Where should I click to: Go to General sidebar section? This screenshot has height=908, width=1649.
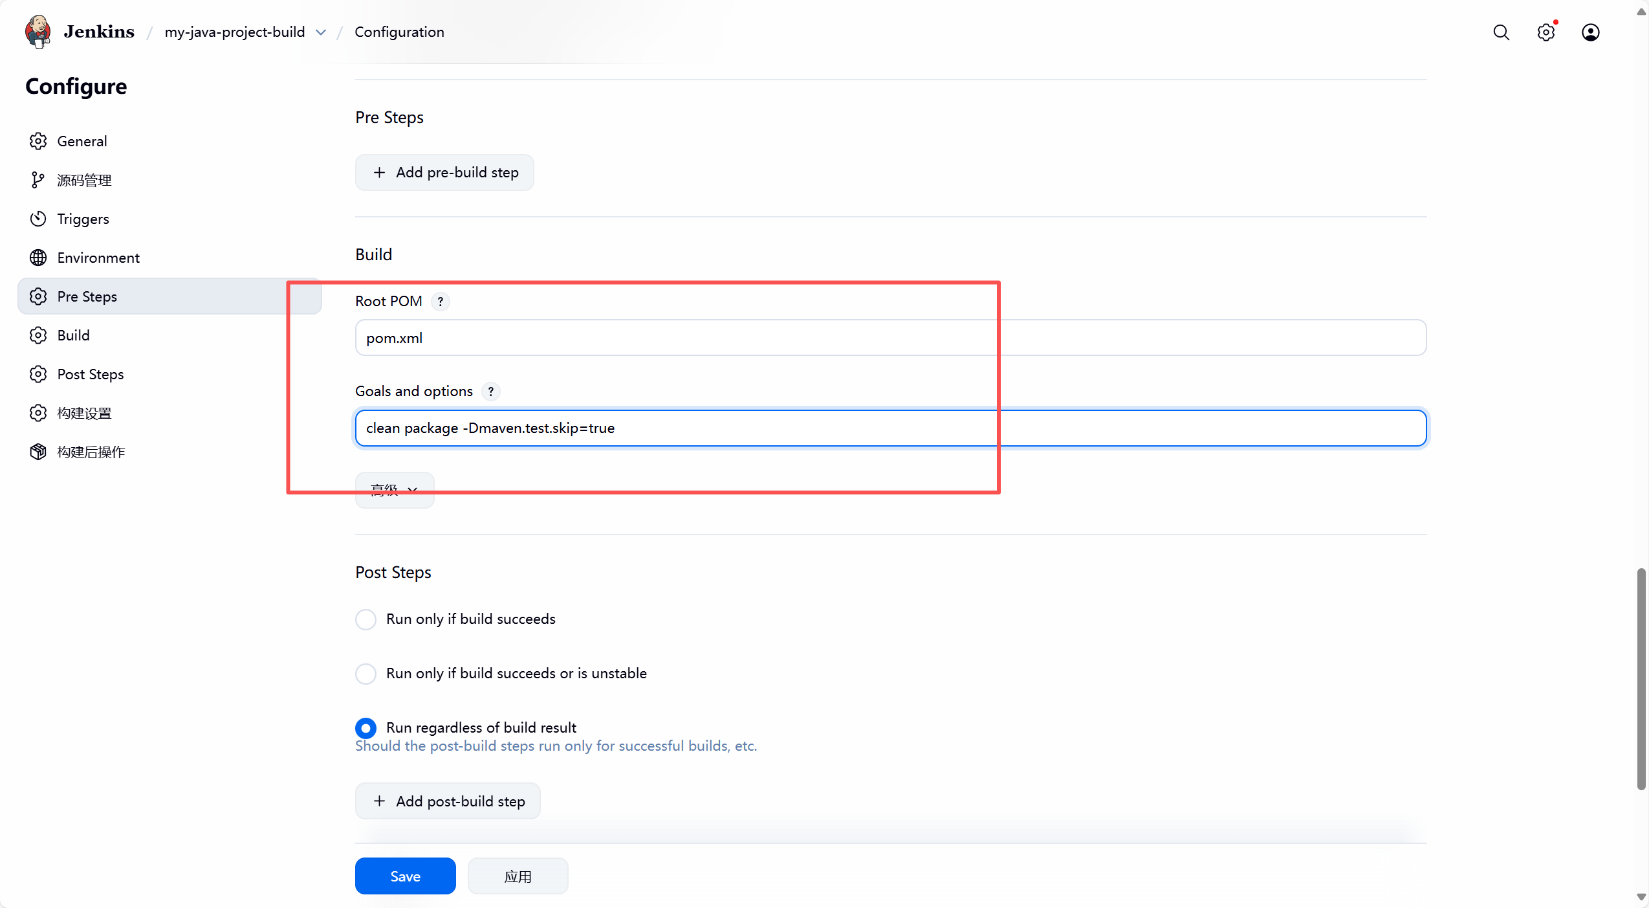(x=82, y=141)
